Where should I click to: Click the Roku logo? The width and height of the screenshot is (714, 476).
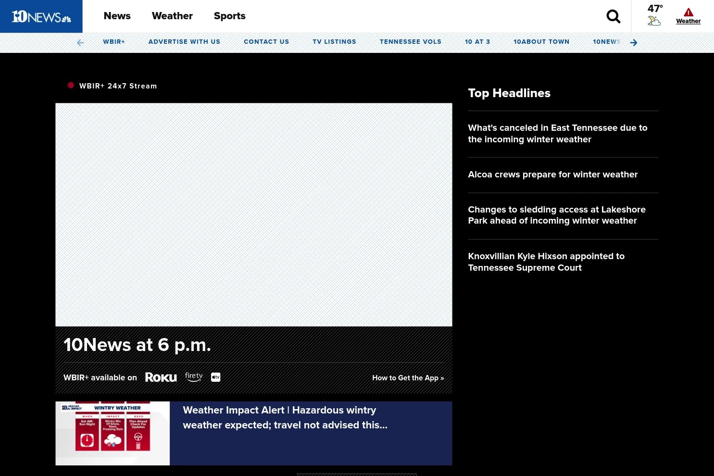(161, 377)
